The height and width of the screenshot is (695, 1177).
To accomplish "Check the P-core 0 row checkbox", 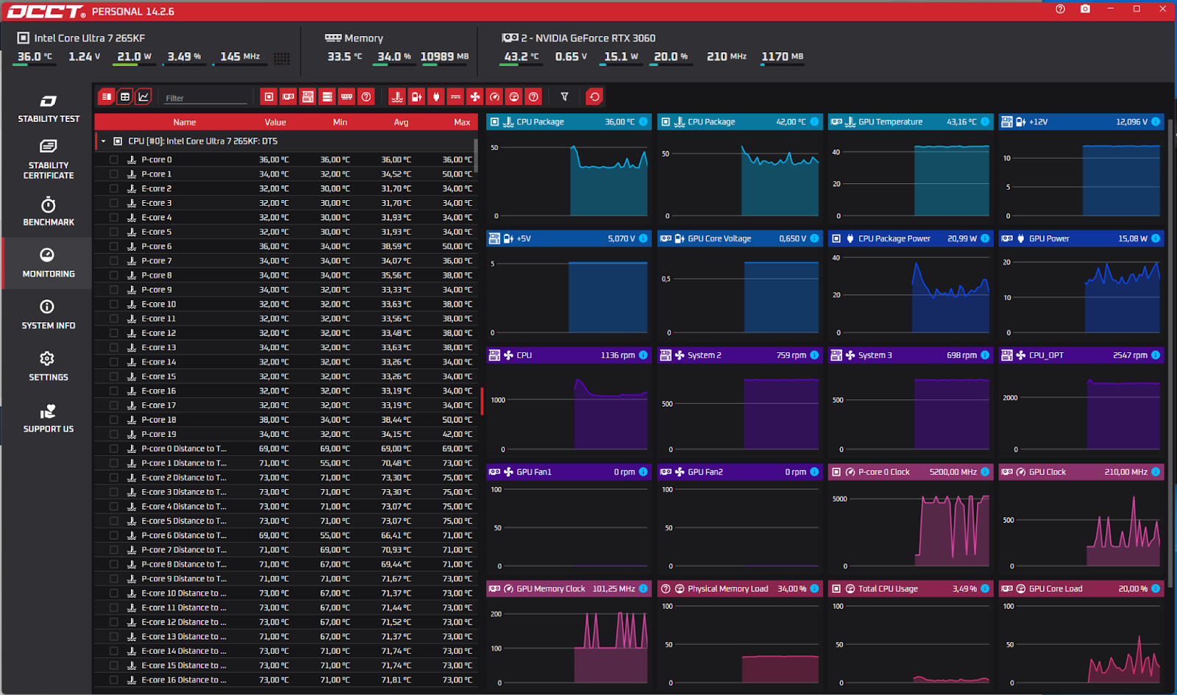I will 114,160.
